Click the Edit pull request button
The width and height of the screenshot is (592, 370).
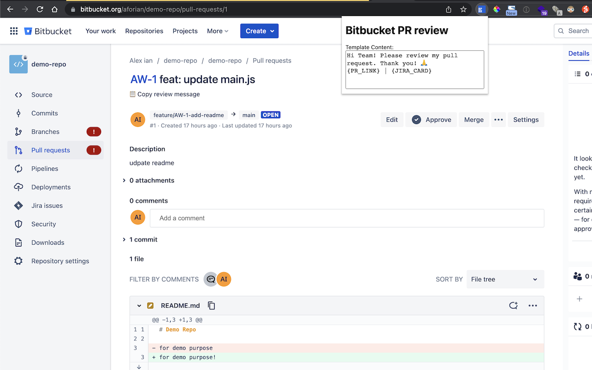pos(392,120)
